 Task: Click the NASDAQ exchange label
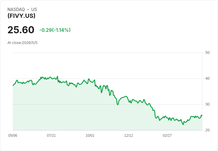point(16,10)
